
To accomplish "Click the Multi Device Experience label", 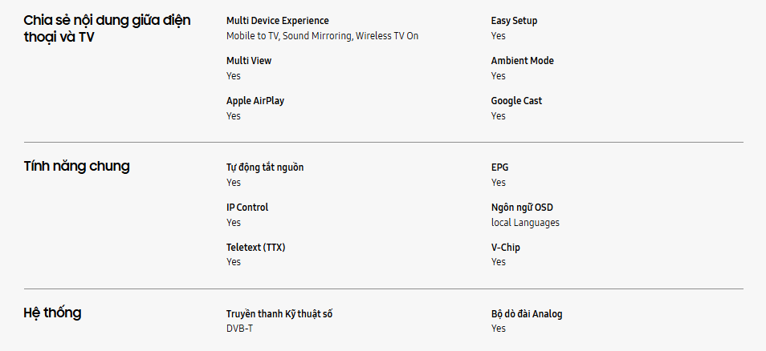I will (277, 21).
